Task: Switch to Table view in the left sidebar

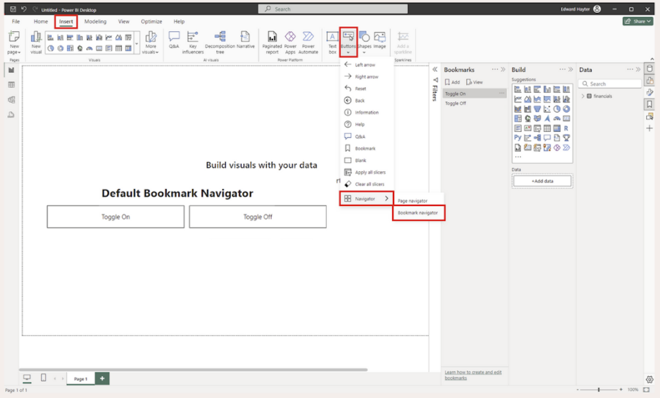Action: coord(11,85)
